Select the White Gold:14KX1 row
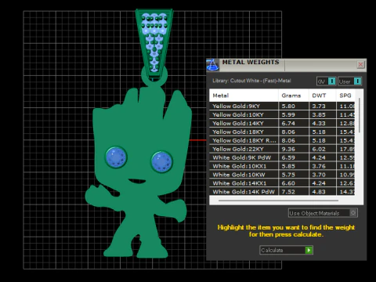Screen dimensions: 376x282 point(282,183)
